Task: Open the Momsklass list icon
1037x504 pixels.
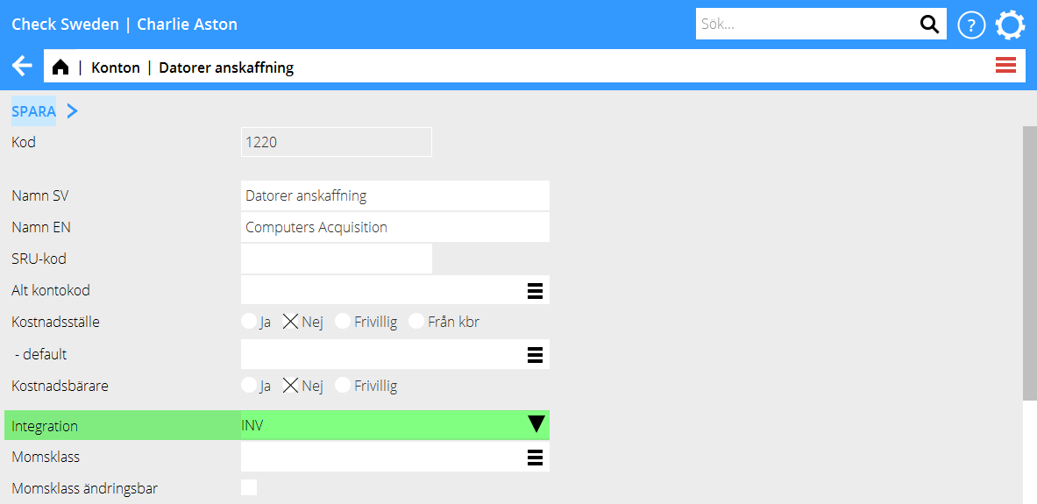Action: (x=535, y=458)
